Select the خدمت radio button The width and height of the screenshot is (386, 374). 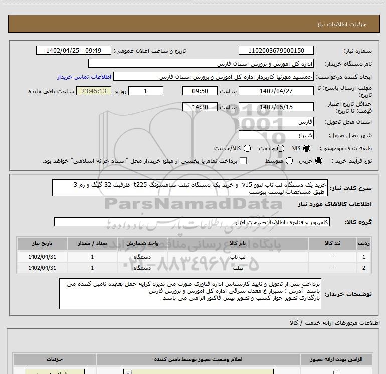(281, 148)
